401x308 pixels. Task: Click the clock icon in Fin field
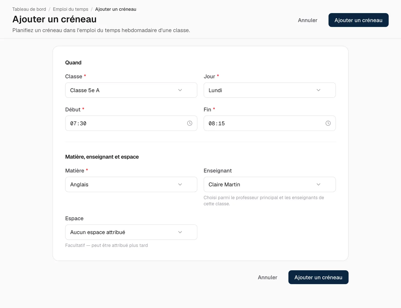(x=328, y=123)
